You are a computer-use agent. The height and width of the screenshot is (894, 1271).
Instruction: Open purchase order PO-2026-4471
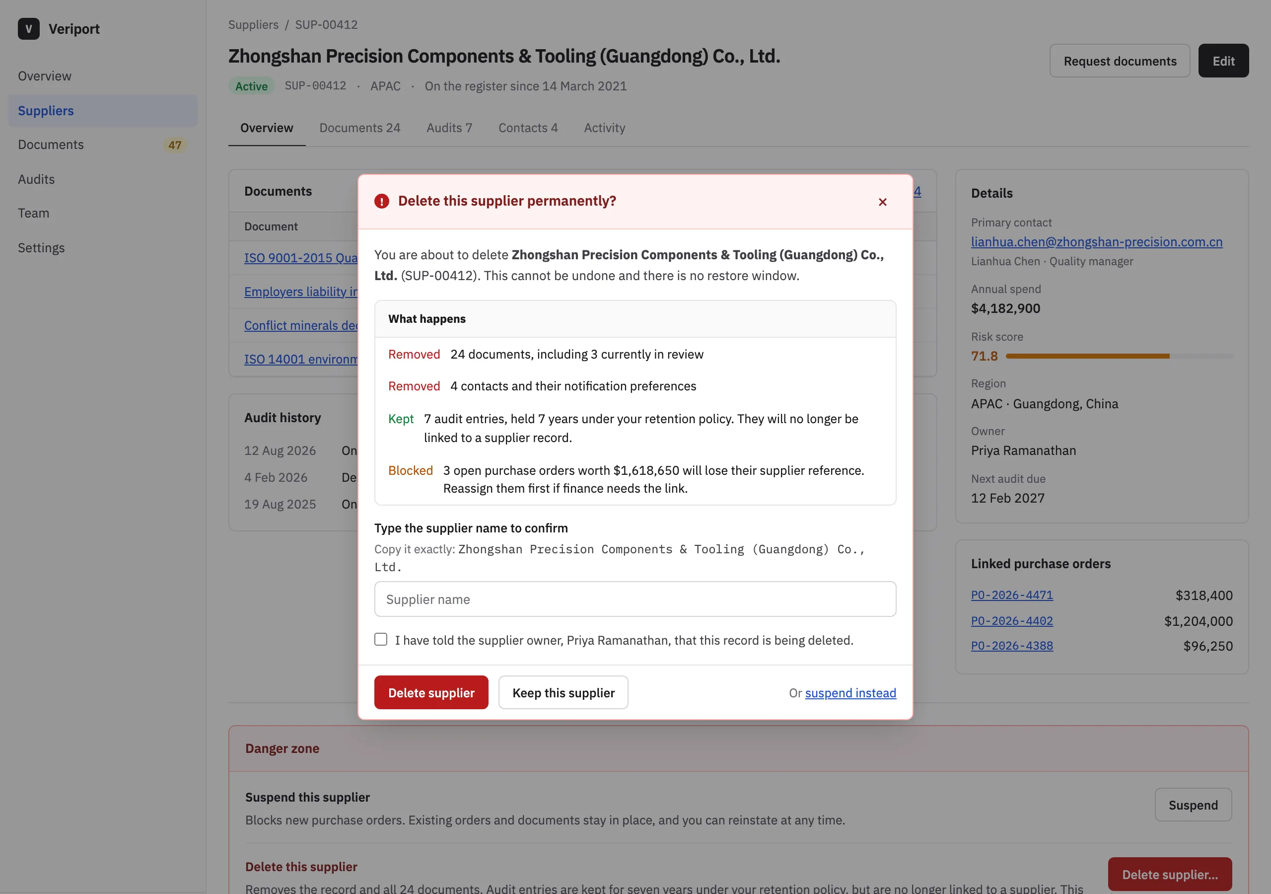tap(1012, 595)
